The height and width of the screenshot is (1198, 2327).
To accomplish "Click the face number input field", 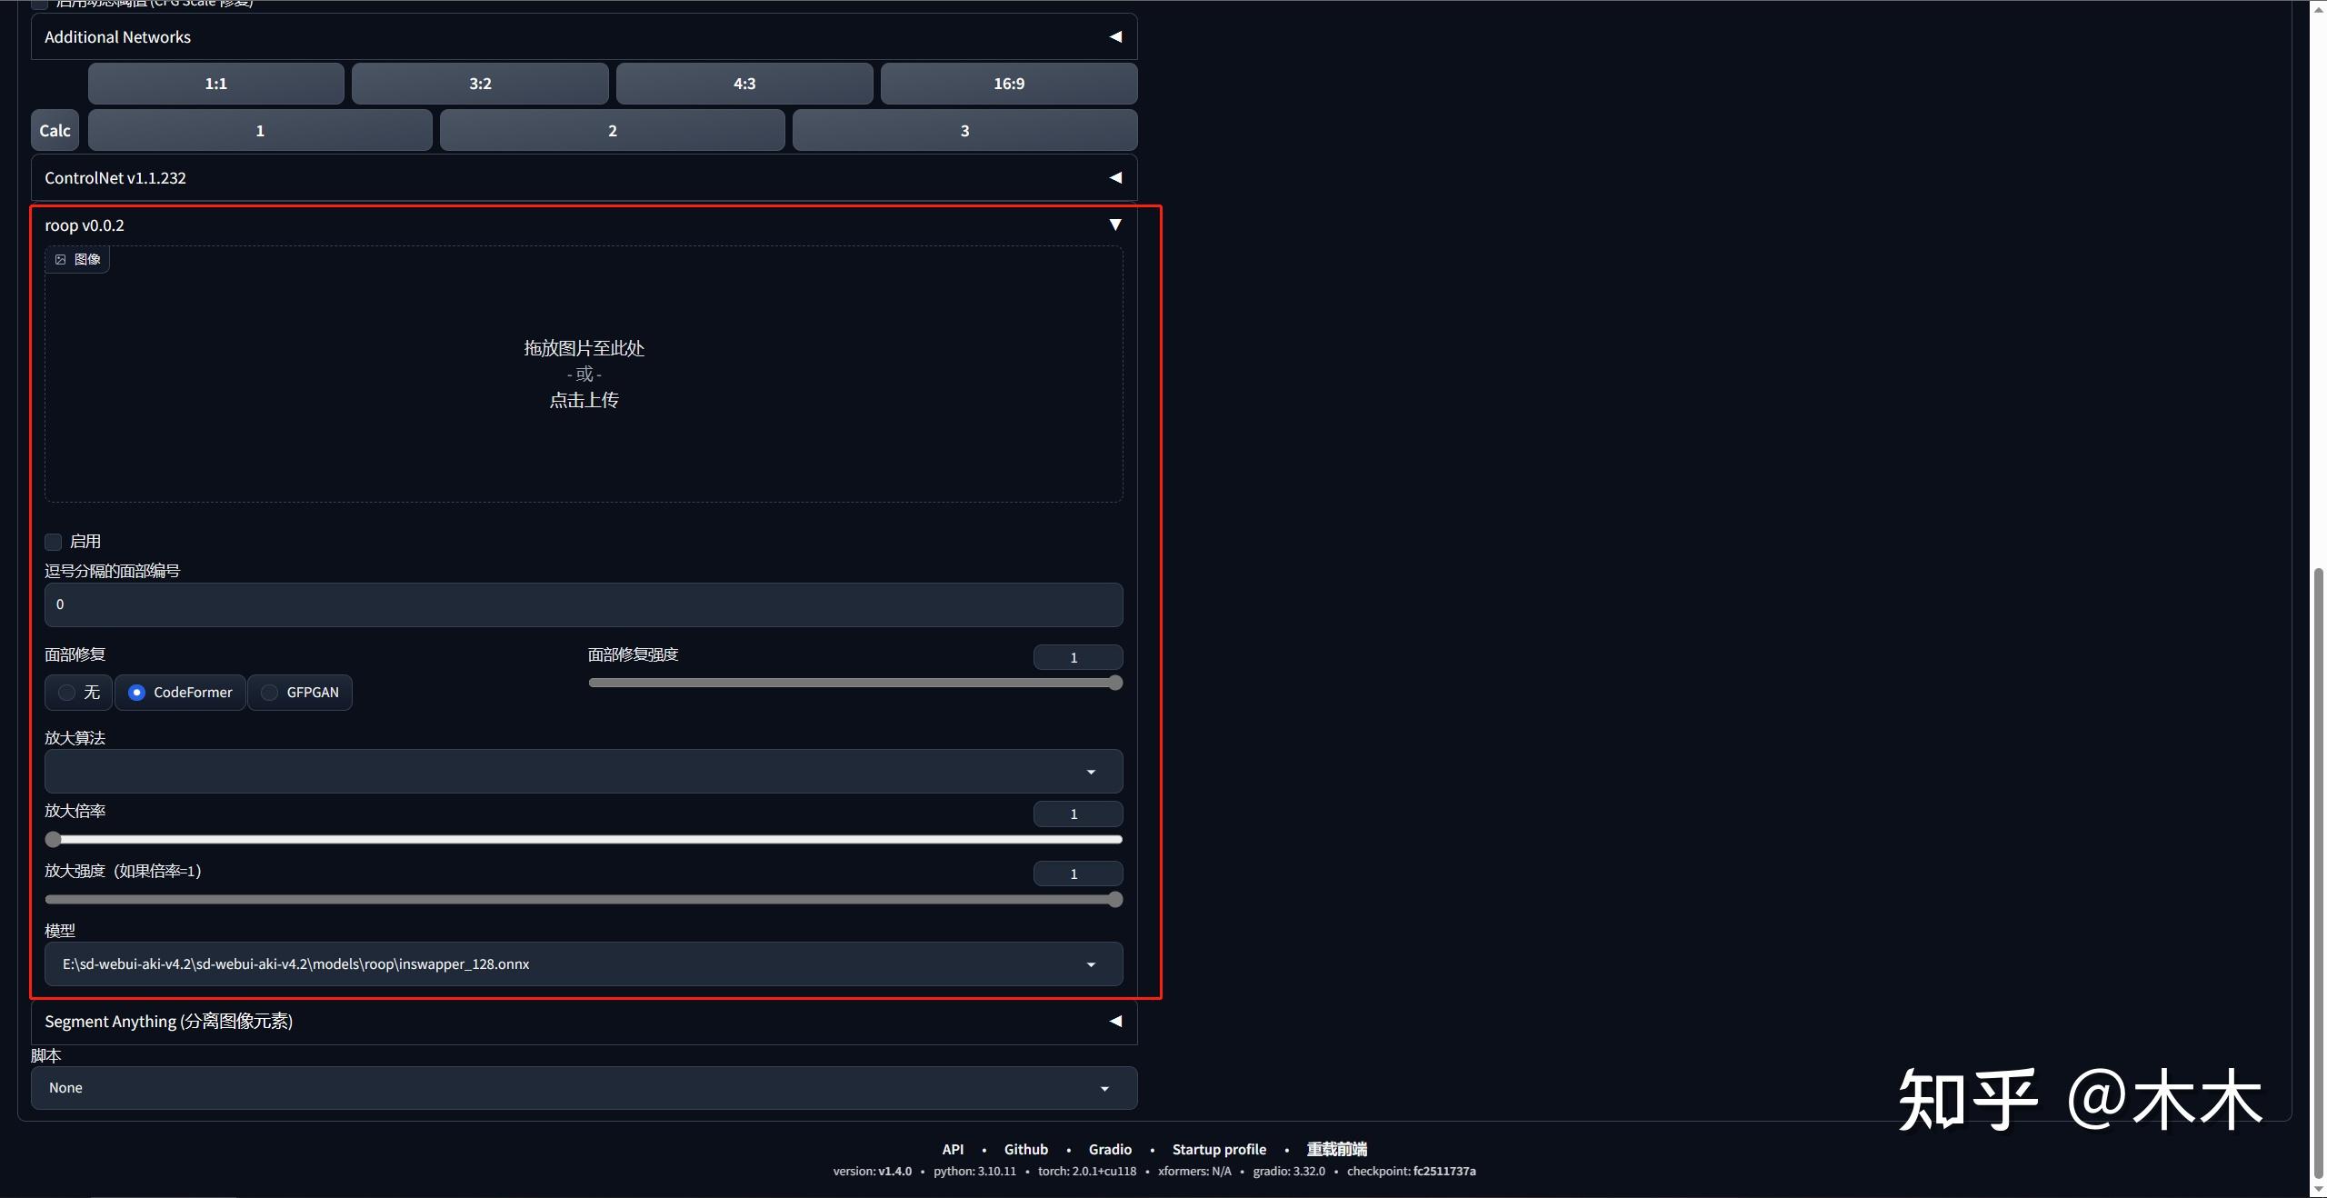I will coord(583,604).
